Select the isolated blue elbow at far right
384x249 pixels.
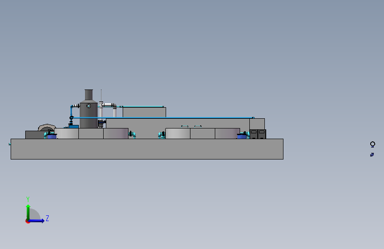tap(372, 155)
